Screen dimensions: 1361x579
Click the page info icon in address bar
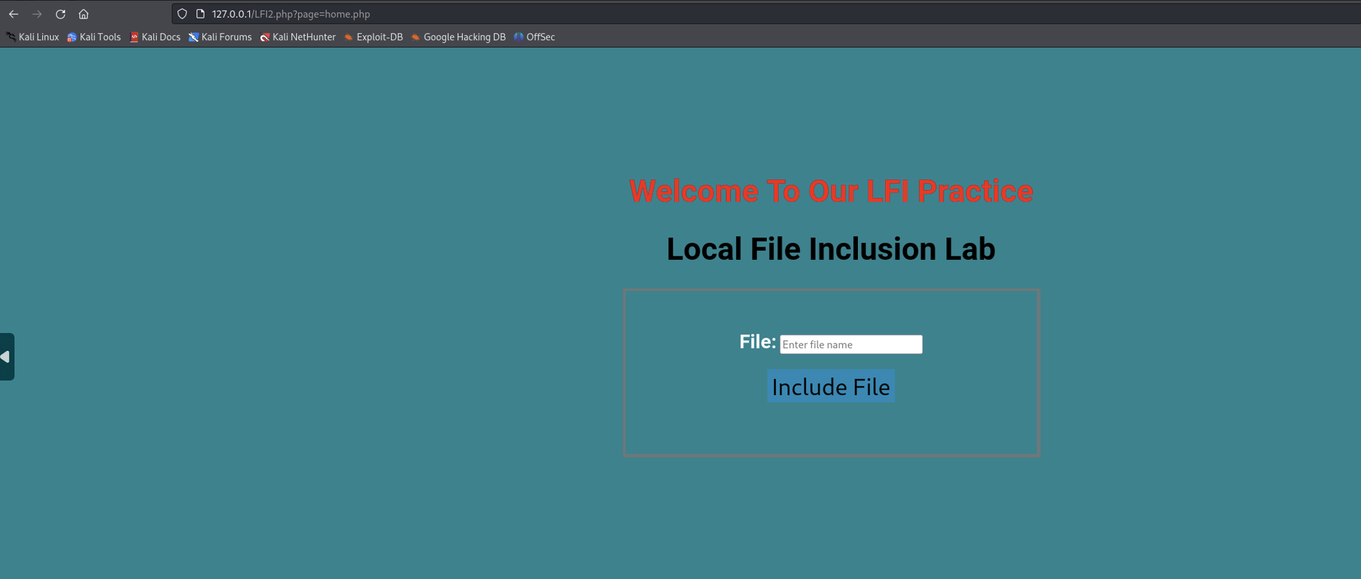(200, 14)
